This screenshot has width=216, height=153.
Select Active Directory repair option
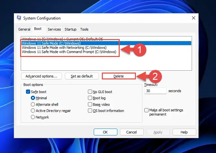pos(33,111)
